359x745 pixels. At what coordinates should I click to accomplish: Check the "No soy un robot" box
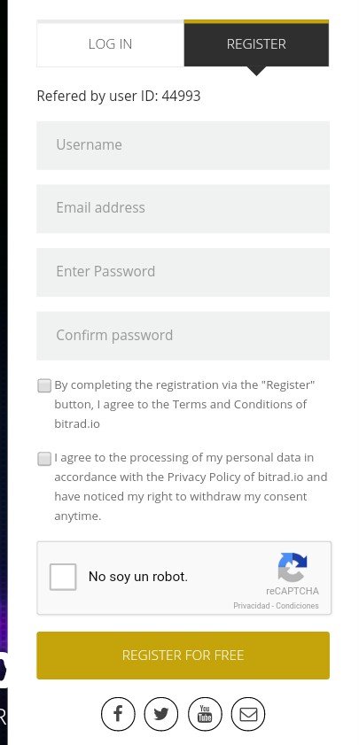pos(63,577)
